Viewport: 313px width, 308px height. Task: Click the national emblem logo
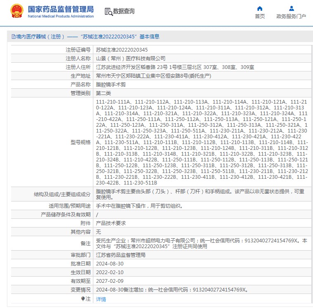click(x=17, y=11)
